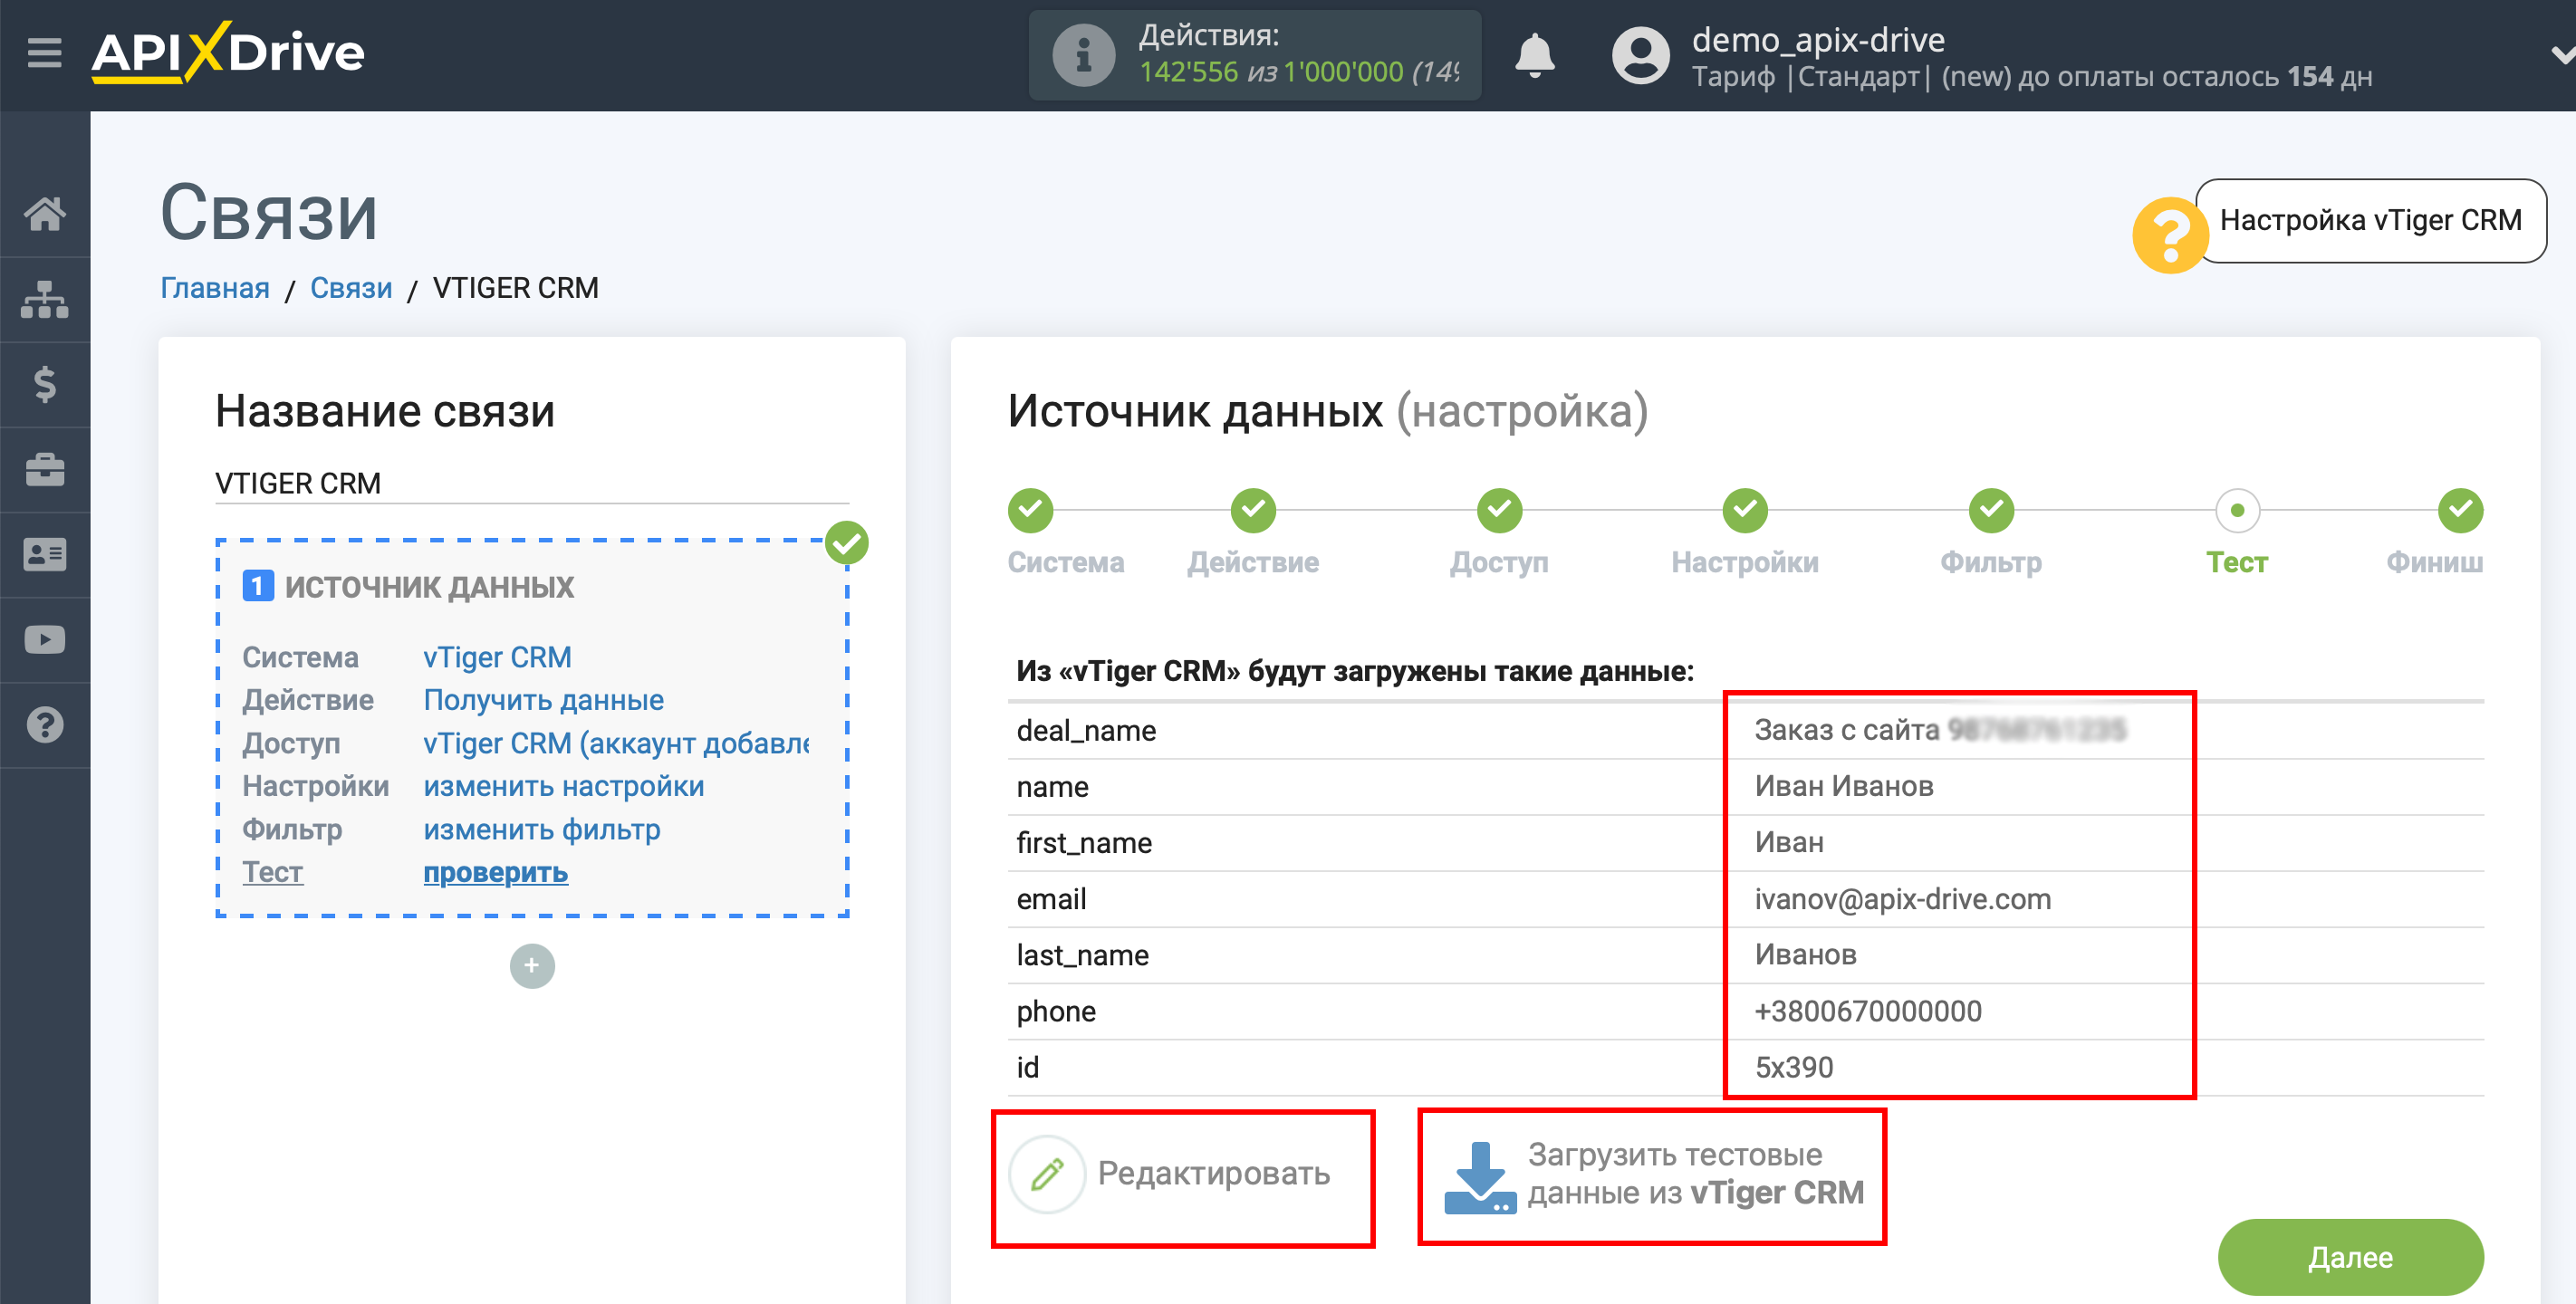Image resolution: width=2576 pixels, height=1304 pixels.
Task: Click проверить test link
Action: tap(495, 872)
